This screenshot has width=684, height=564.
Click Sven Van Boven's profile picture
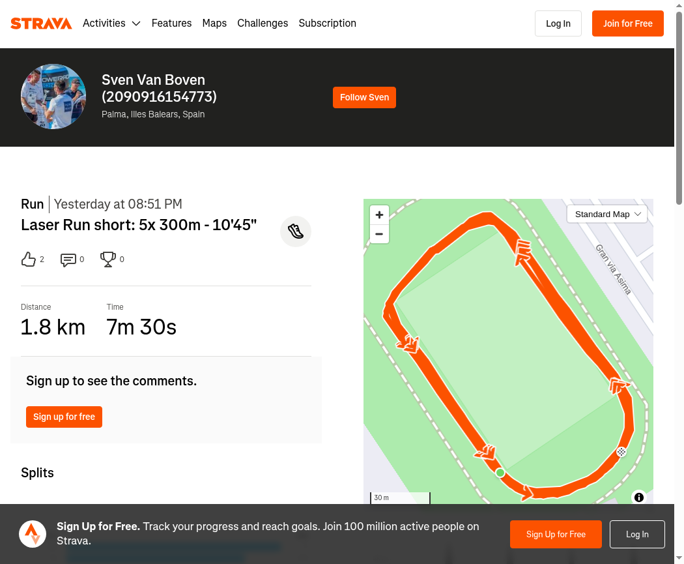point(53,96)
